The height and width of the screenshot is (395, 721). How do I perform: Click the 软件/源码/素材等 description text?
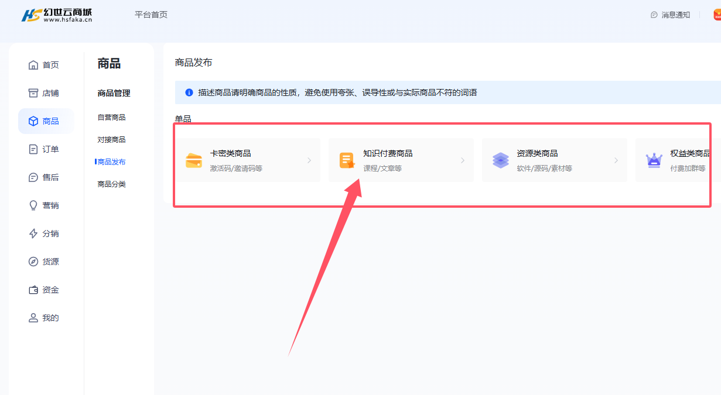click(545, 169)
